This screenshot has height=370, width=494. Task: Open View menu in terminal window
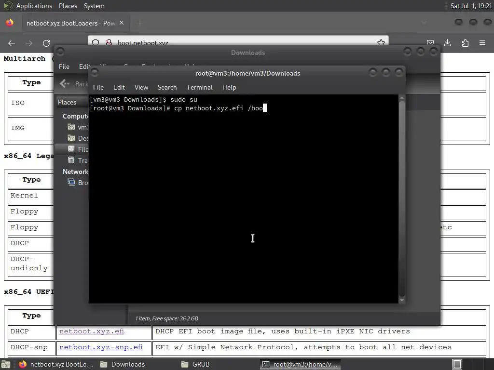click(x=141, y=88)
